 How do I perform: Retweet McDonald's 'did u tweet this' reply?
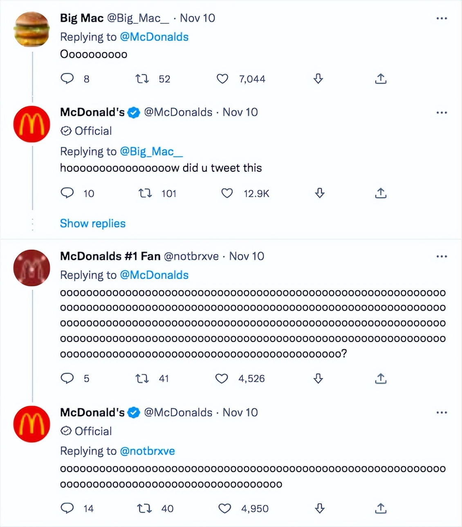tap(145, 193)
